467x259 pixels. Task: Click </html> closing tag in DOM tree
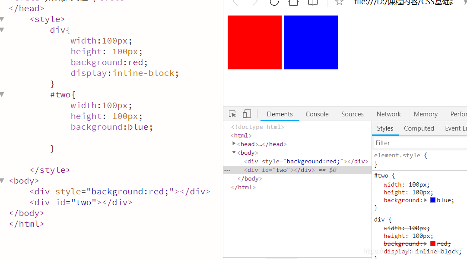click(x=243, y=187)
